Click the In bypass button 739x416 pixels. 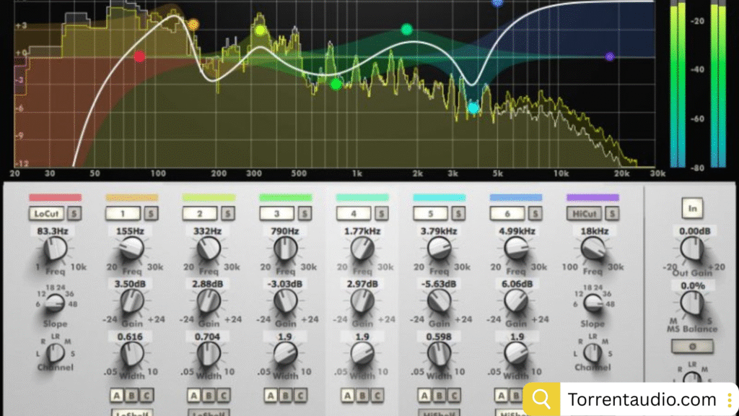pos(692,209)
